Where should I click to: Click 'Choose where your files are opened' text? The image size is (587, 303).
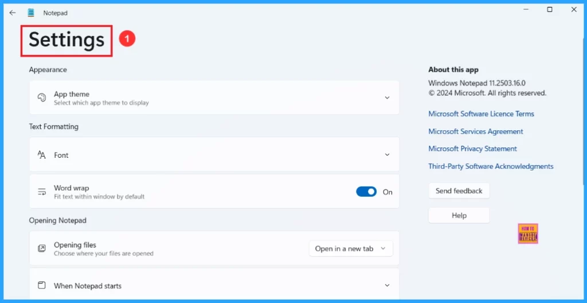click(x=103, y=254)
